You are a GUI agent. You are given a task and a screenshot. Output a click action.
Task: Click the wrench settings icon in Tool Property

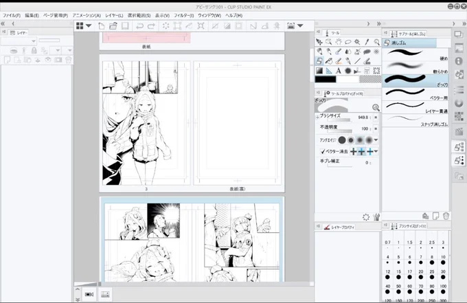tap(376, 217)
